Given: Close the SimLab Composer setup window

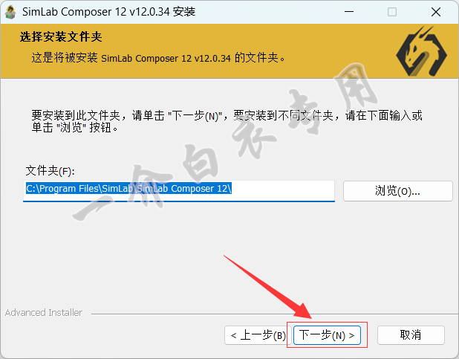Looking at the screenshot, I should [436, 12].
